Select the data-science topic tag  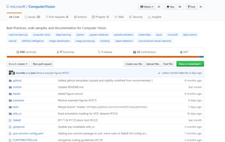click(x=190, y=34)
